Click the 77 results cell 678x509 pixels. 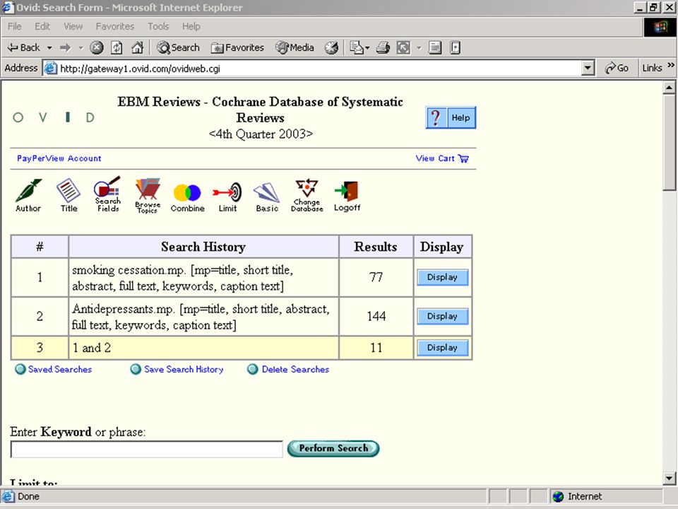[376, 277]
